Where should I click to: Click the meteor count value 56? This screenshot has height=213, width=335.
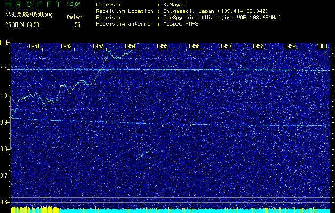tap(77, 25)
